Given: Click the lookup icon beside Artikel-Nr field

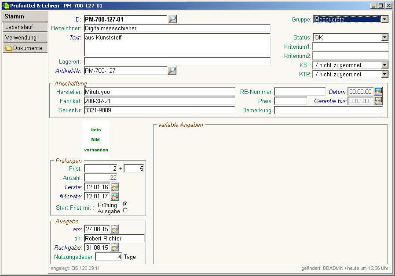Looking at the screenshot, I should point(172,70).
